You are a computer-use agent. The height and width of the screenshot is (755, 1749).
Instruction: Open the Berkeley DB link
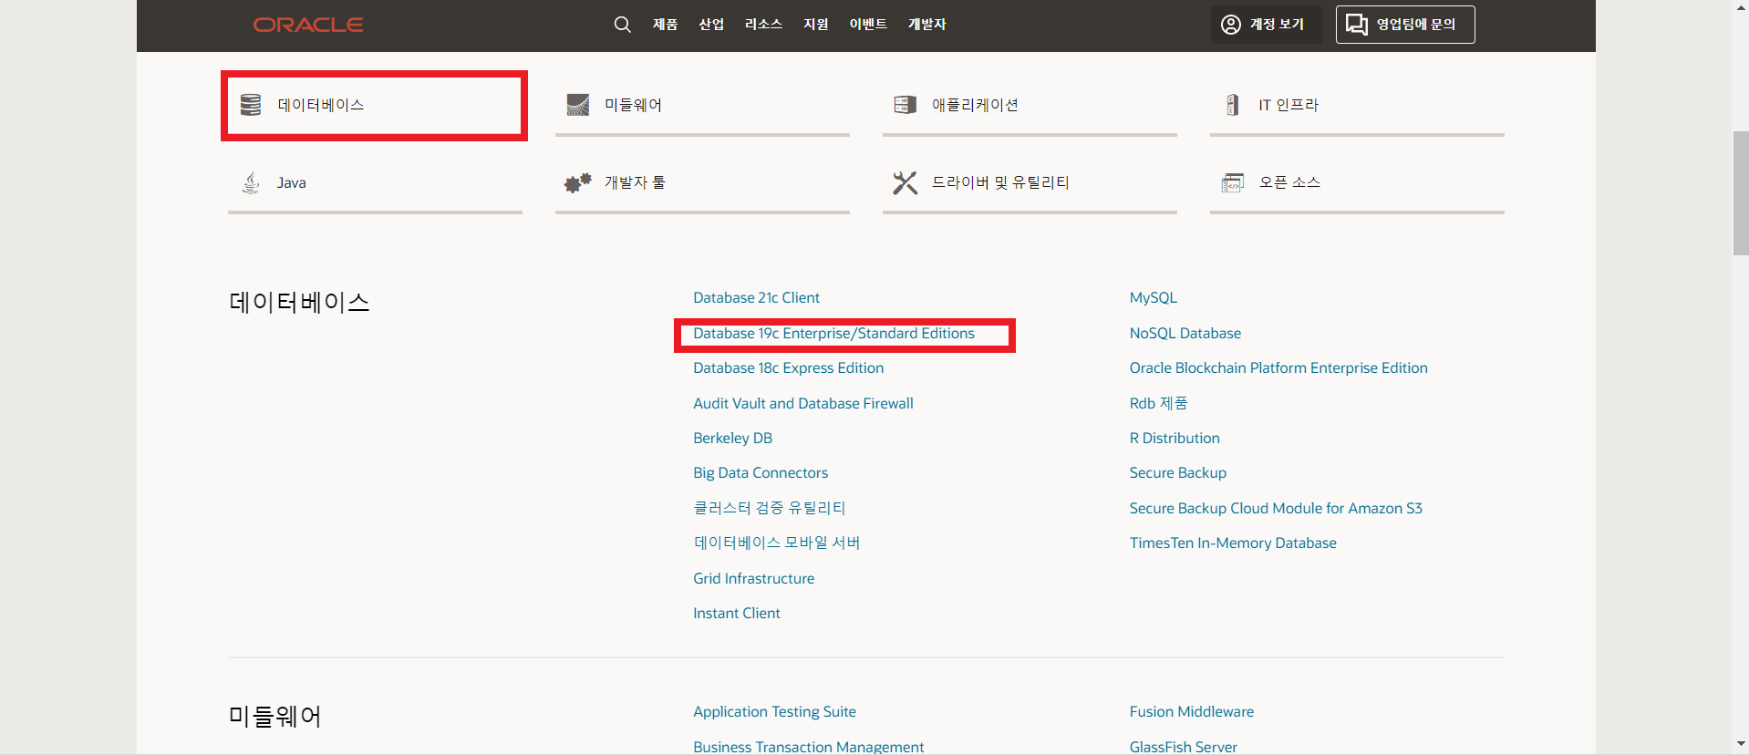[732, 439]
